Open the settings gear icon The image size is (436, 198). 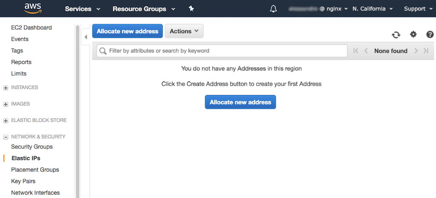pos(413,34)
